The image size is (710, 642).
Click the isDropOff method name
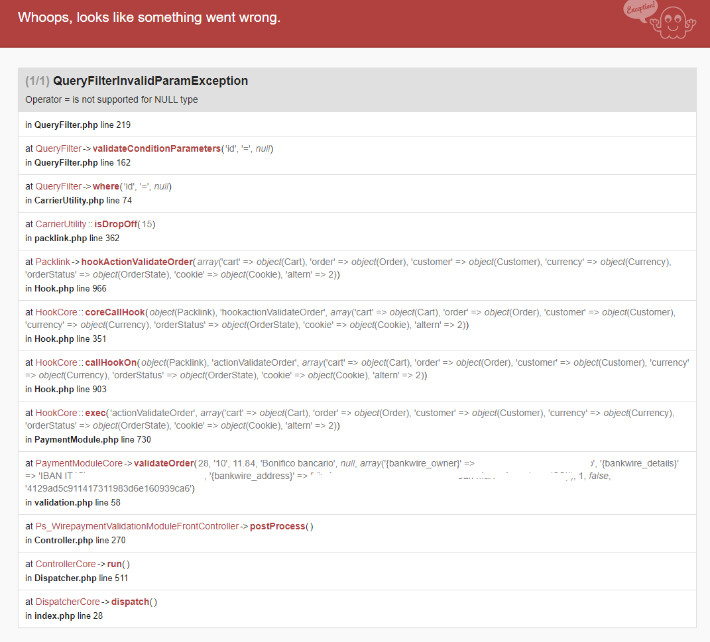[115, 225]
